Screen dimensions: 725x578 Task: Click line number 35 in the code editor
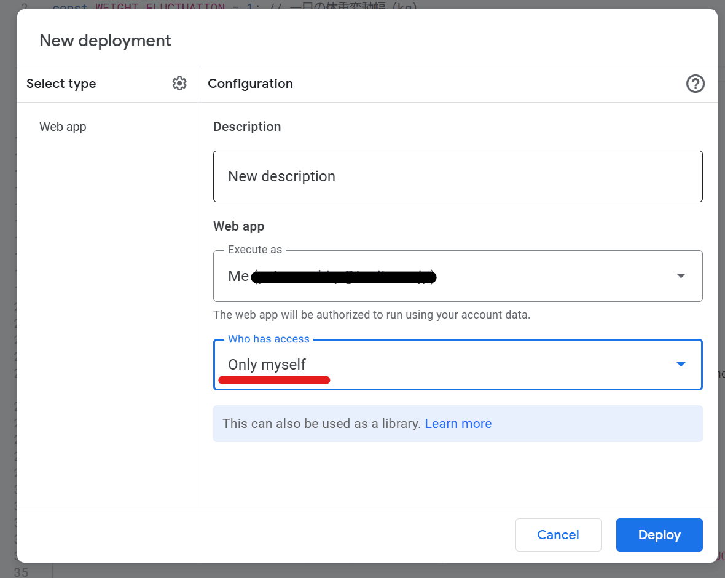21,572
